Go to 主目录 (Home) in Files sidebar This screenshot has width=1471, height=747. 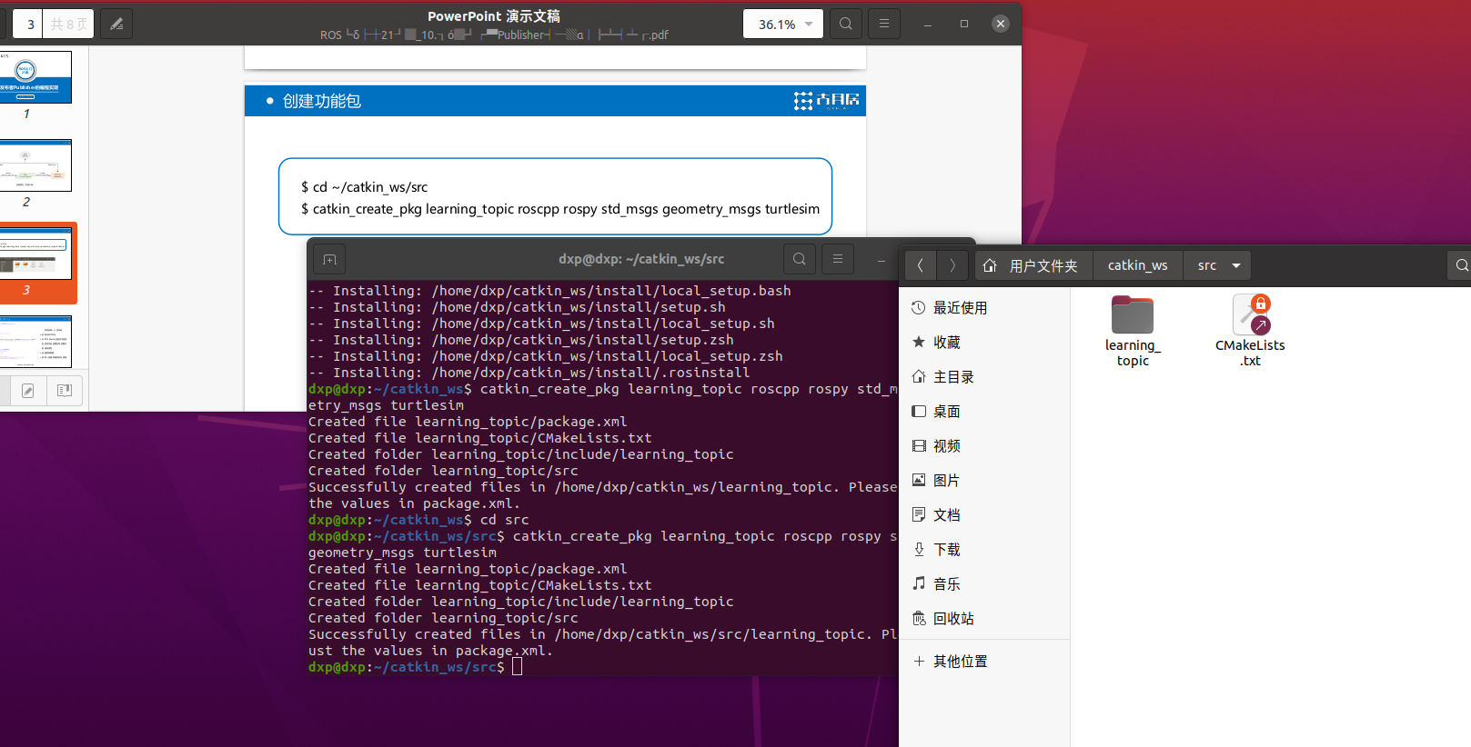[984, 377]
